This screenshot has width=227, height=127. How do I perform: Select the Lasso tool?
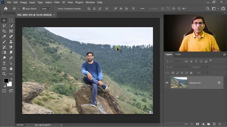point(4,26)
